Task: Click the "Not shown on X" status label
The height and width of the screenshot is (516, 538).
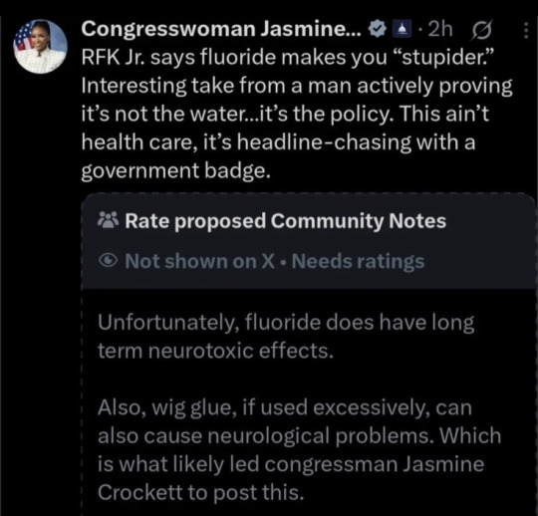Action: pos(199,261)
